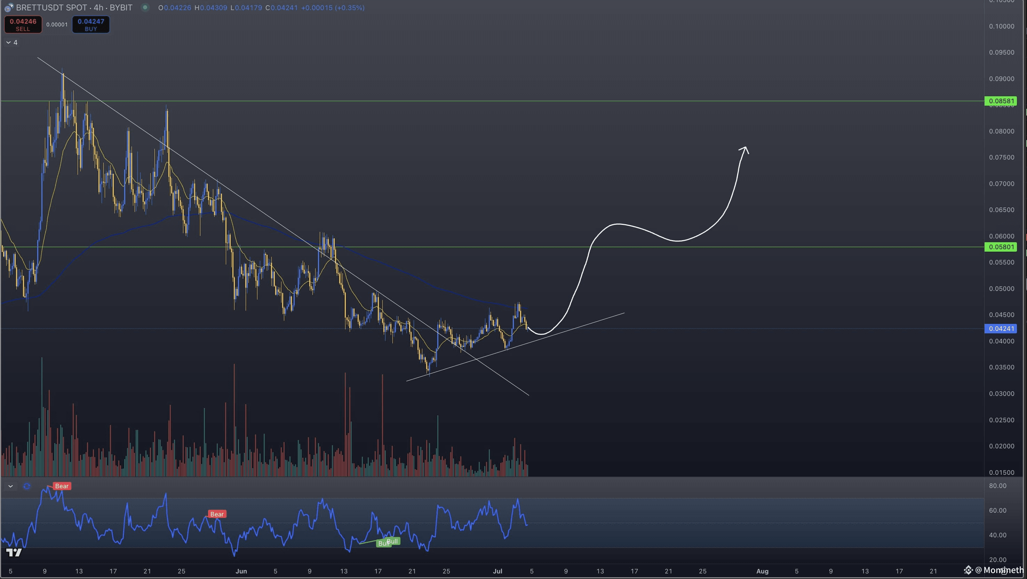
Task: Click the price change +0.00015 (+0.35%)
Action: tap(333, 8)
